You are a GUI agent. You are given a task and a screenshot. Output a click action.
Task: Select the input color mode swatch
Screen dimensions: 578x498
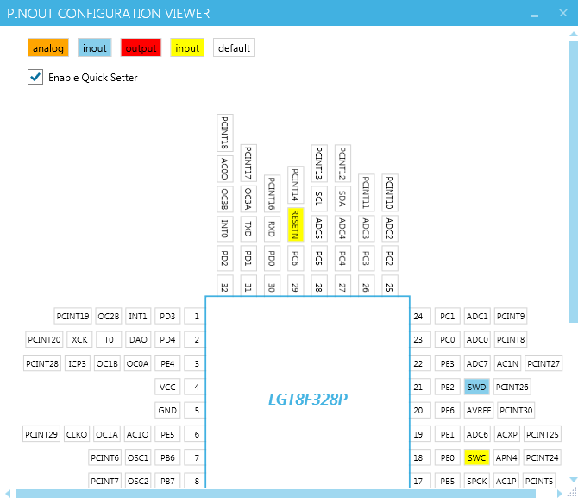[x=187, y=48]
